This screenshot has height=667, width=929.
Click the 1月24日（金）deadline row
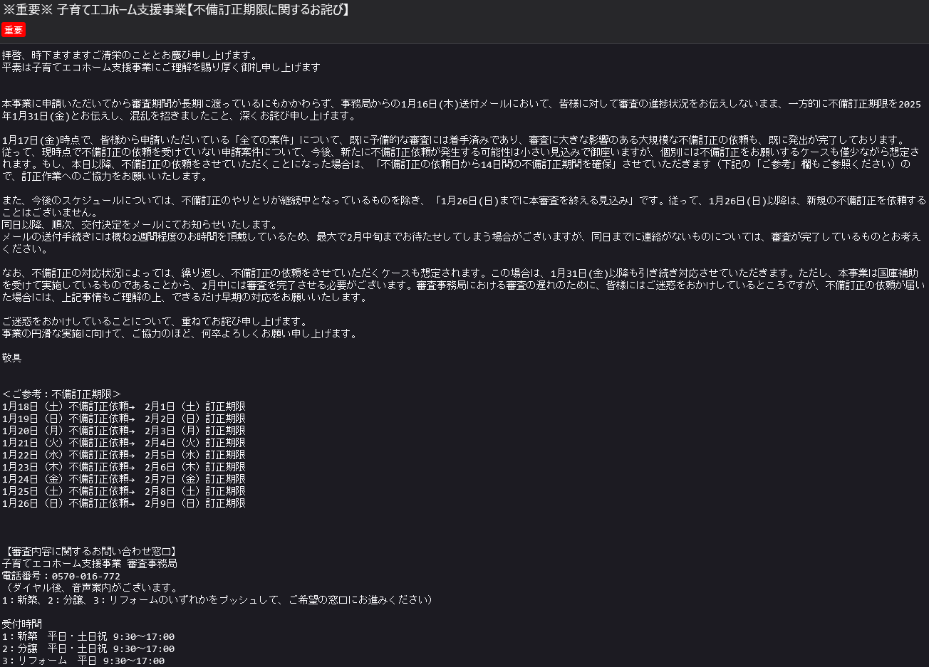tap(124, 479)
